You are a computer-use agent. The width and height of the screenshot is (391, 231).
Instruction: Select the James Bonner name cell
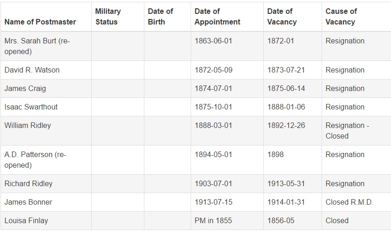[28, 202]
